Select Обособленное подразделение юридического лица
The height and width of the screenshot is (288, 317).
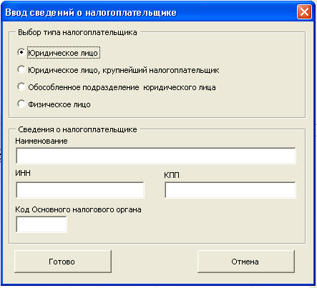coord(21,86)
